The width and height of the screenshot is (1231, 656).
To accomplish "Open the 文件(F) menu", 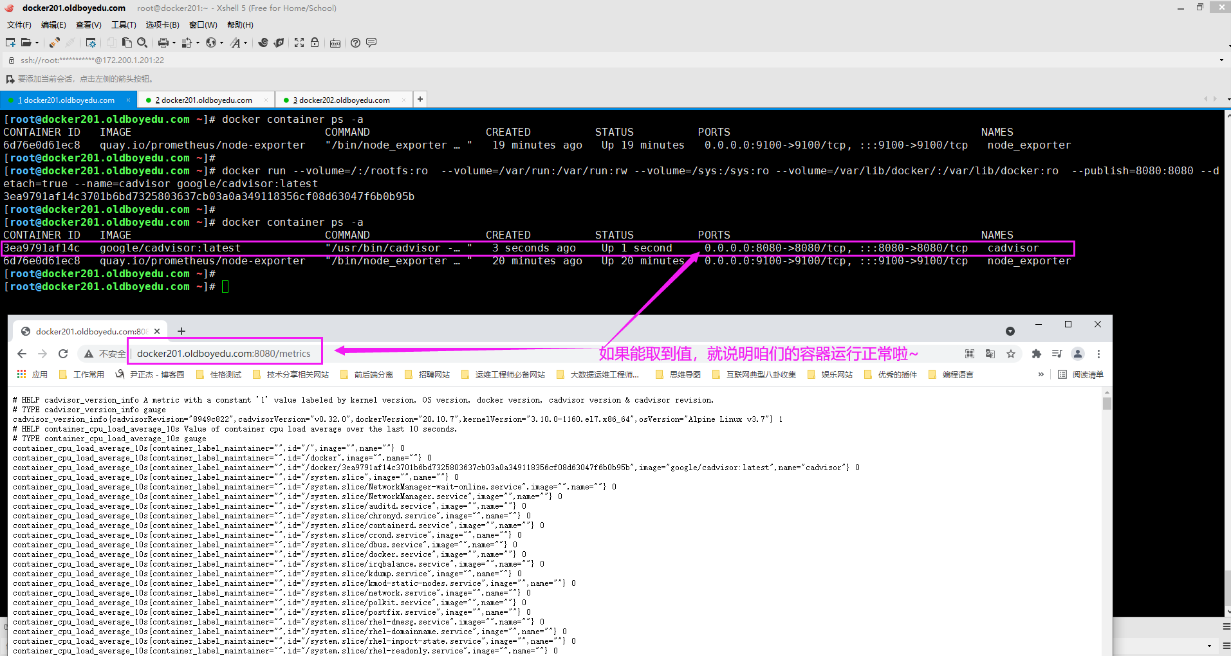I will click(x=19, y=25).
